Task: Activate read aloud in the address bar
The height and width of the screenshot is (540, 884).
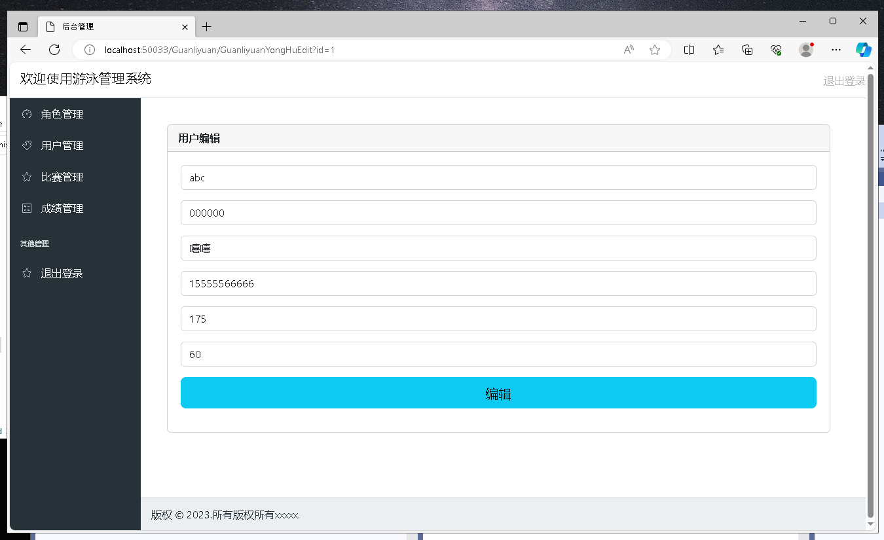Action: coord(628,49)
